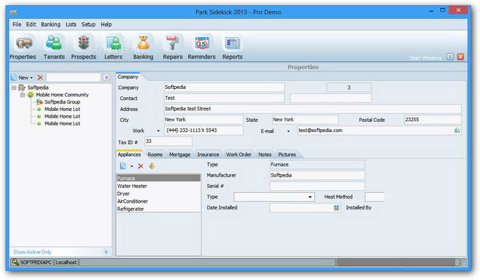This screenshot has height=280, width=480.
Task: Open the Date Installed calendar picker
Action: coord(337,207)
